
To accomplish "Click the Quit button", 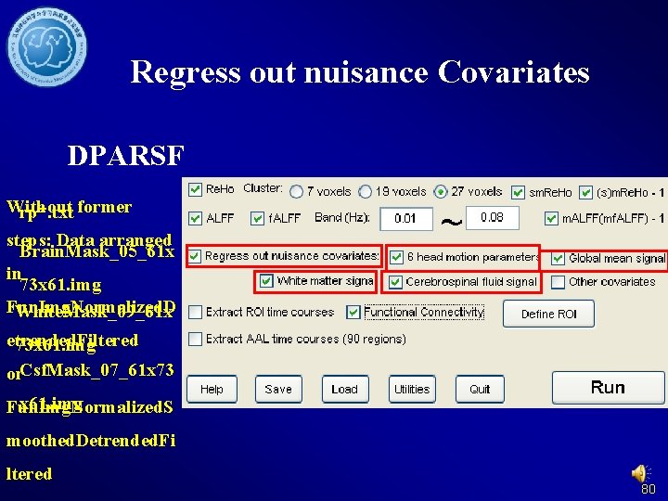I will point(480,389).
